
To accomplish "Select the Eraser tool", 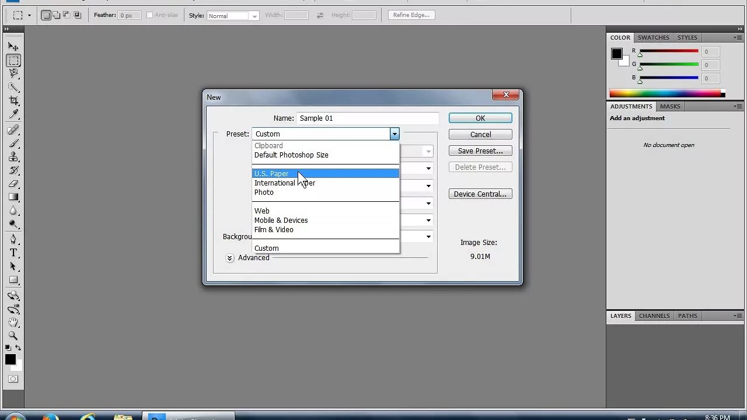I will tap(13, 183).
